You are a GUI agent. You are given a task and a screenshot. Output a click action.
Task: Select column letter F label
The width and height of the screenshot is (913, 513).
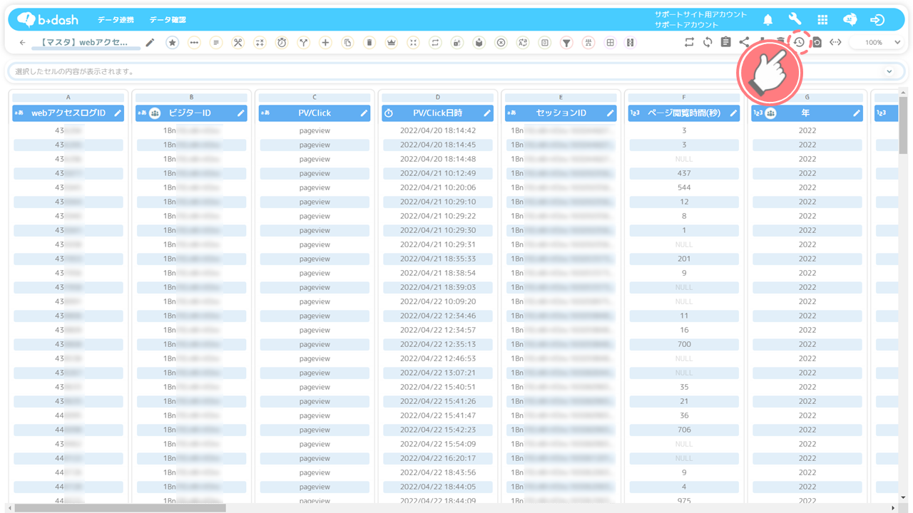pyautogui.click(x=684, y=98)
